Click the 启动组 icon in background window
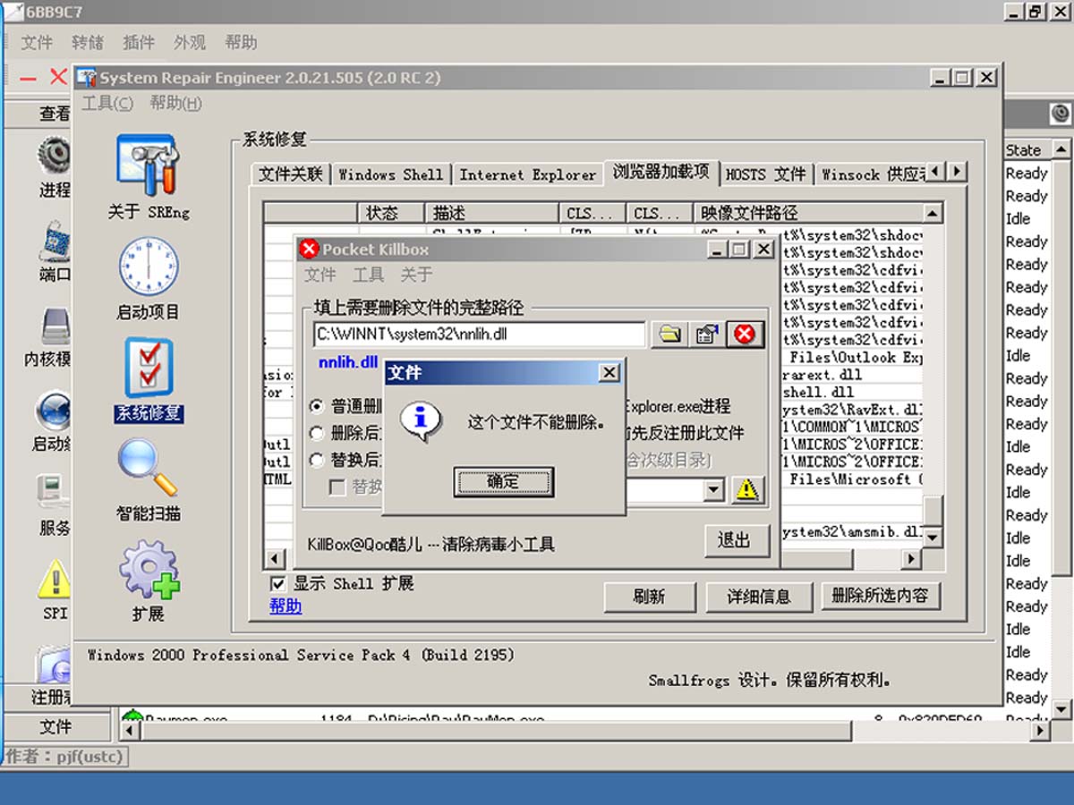 tap(53, 411)
